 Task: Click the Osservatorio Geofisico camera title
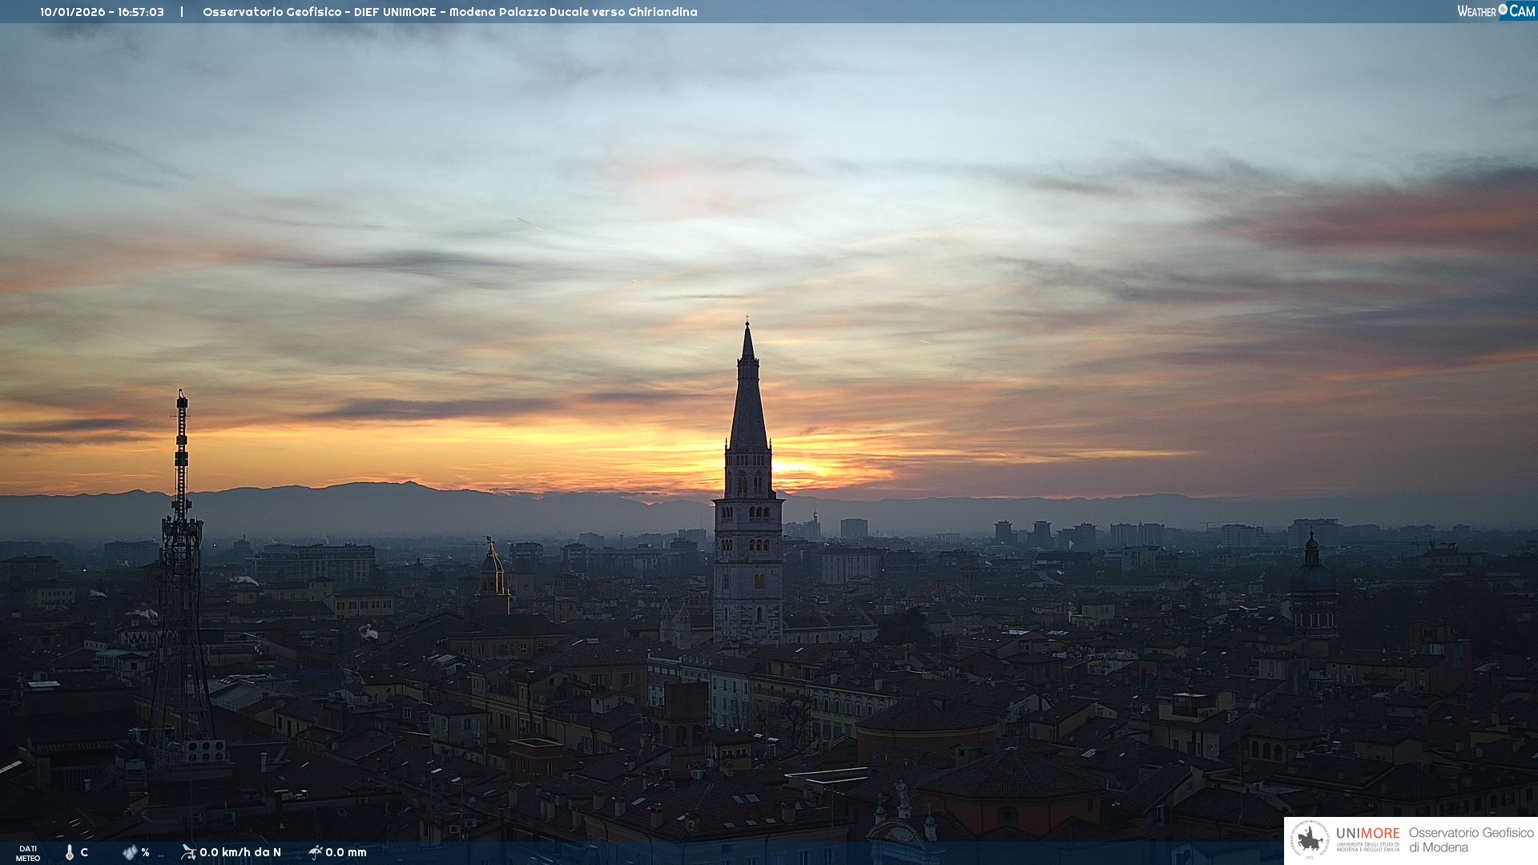tap(449, 12)
